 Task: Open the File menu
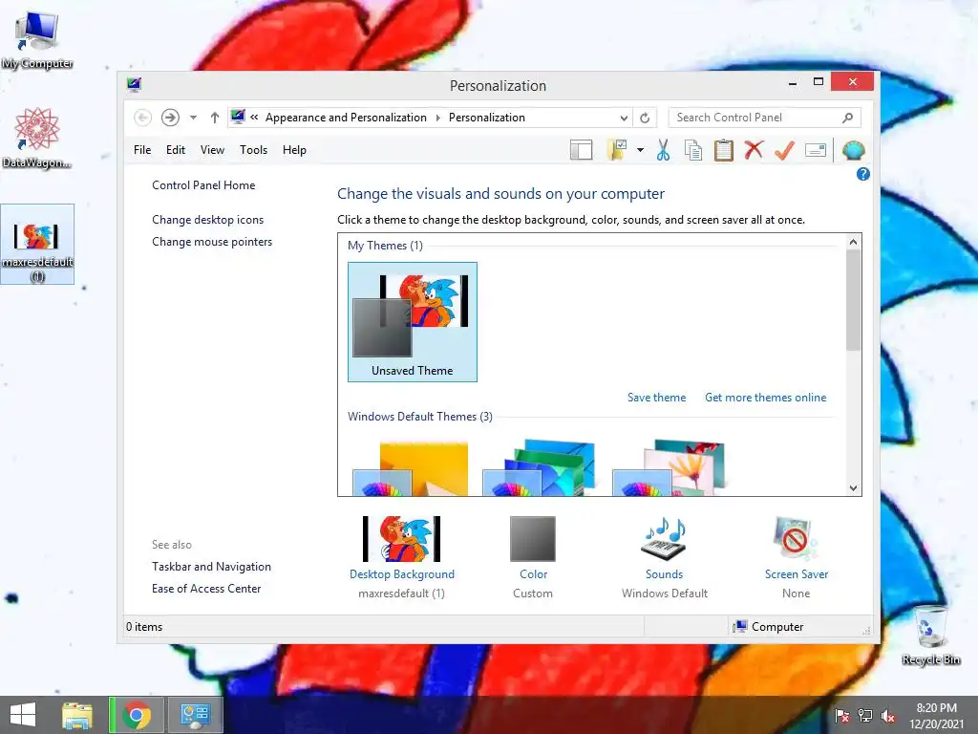[142, 150]
